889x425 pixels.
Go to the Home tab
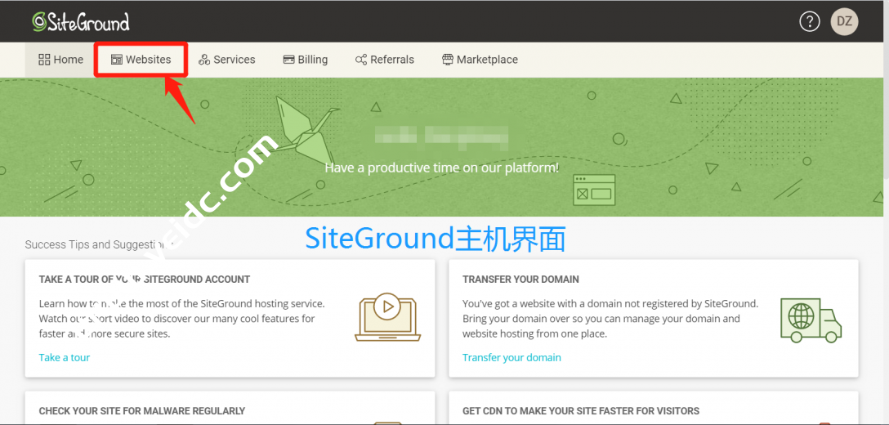point(60,60)
